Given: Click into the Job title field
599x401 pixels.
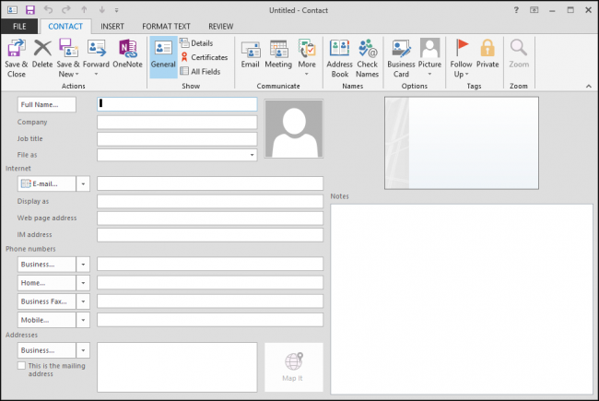Looking at the screenshot, I should click(177, 139).
